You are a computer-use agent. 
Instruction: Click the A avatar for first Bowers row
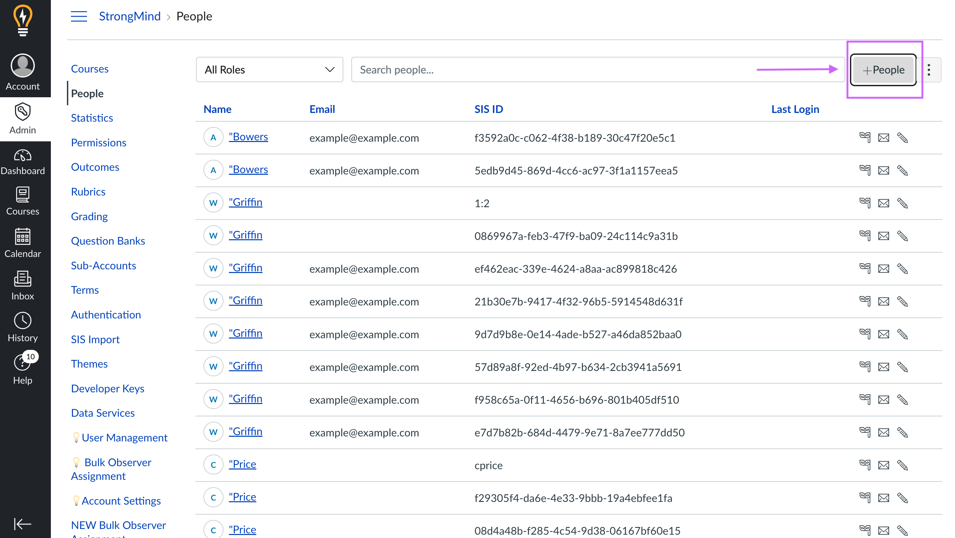tap(213, 137)
